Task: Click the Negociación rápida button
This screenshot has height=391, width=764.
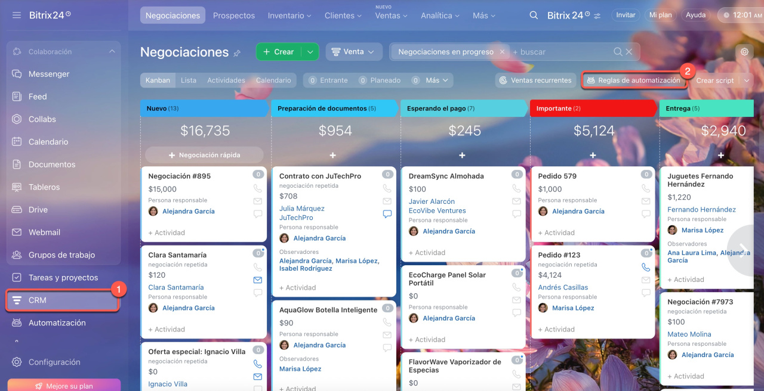Action: coord(204,155)
